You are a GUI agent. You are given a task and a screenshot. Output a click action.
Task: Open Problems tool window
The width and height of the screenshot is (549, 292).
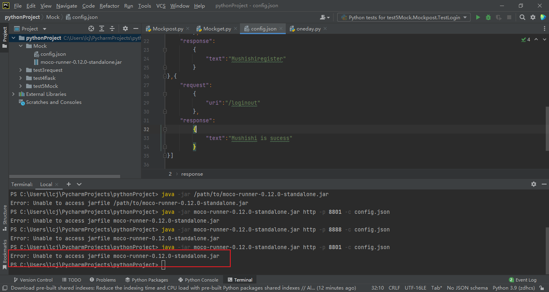pyautogui.click(x=102, y=280)
